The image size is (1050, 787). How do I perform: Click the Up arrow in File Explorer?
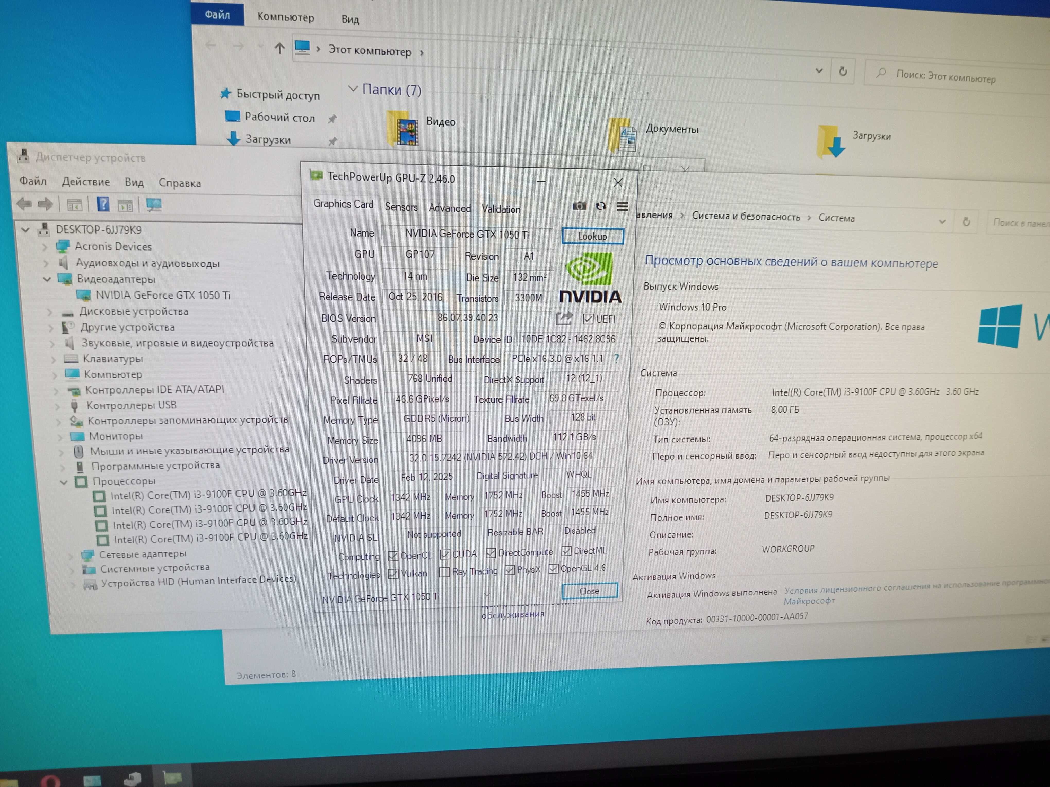coord(279,48)
